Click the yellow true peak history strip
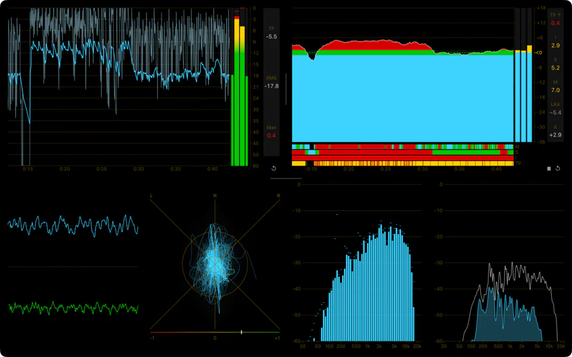Image resolution: width=572 pixels, height=357 pixels. (x=403, y=164)
